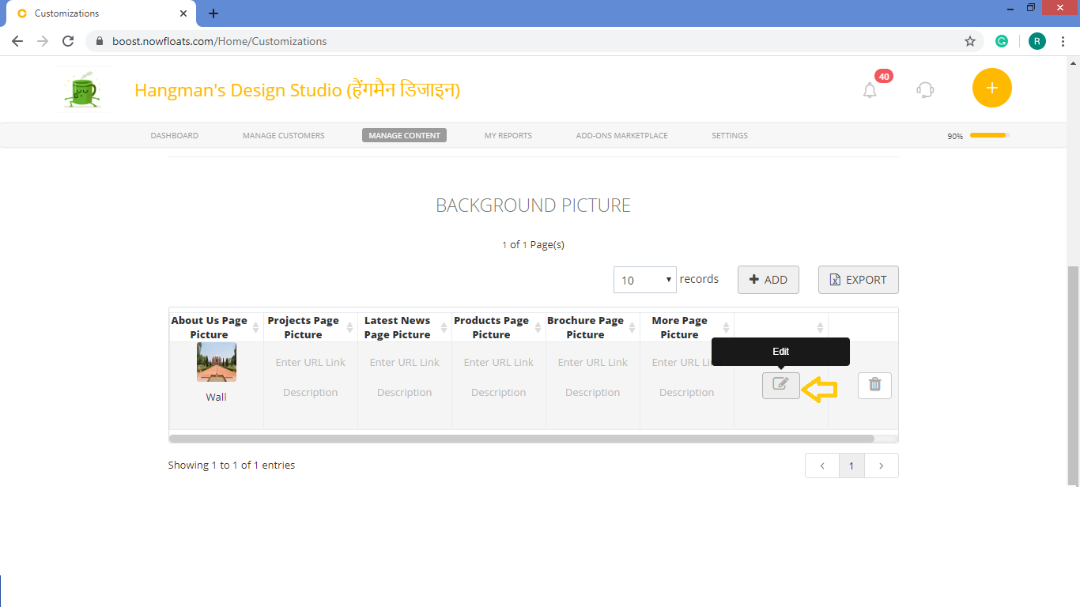Viewport: 1080px width, 607px height.
Task: Click the 90% profile completion bar
Action: [x=989, y=135]
